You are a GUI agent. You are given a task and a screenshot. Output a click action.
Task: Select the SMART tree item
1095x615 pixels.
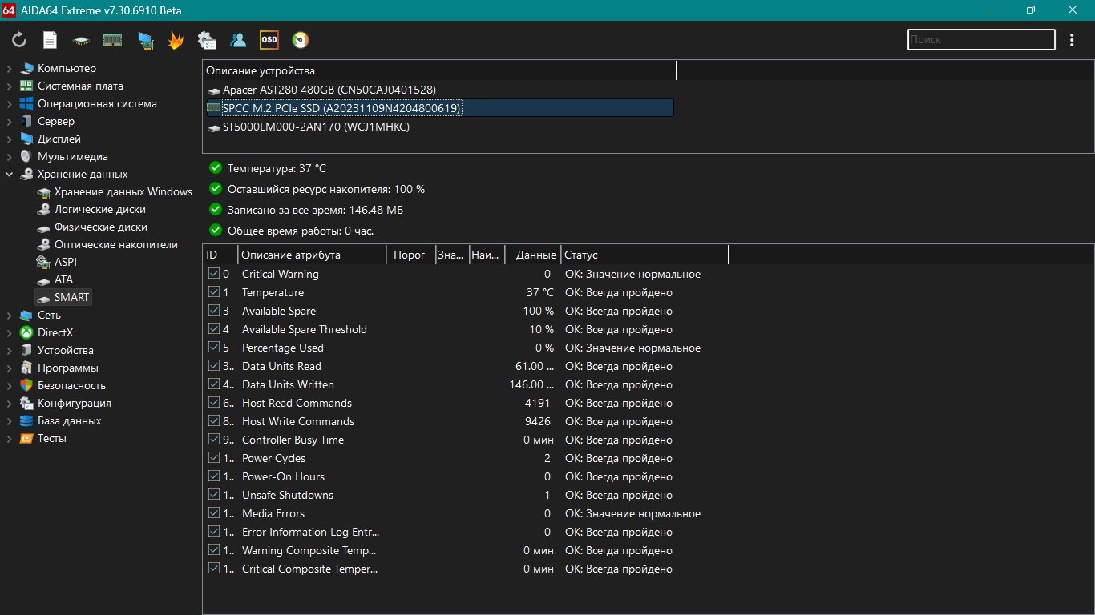[x=63, y=298]
